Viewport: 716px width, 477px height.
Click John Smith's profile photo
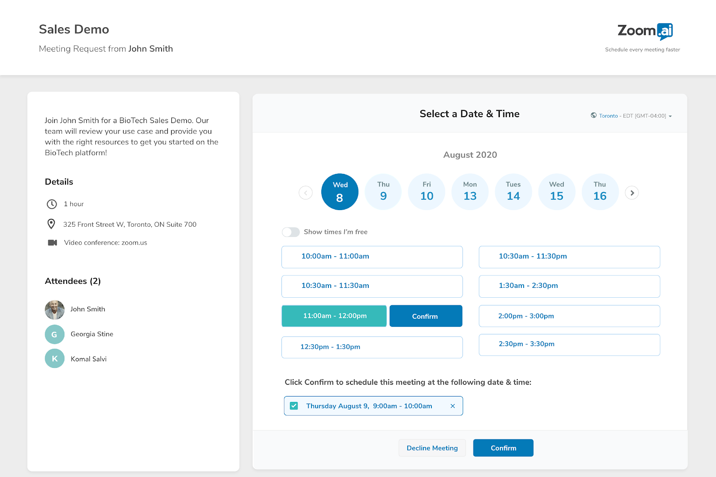[55, 309]
